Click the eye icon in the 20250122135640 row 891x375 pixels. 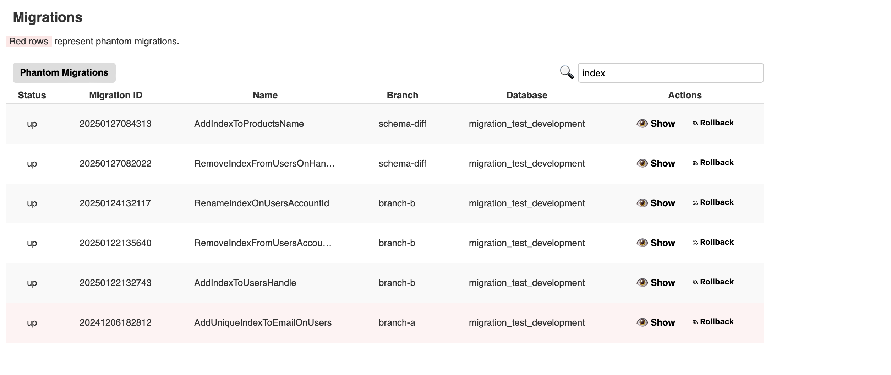coord(642,243)
